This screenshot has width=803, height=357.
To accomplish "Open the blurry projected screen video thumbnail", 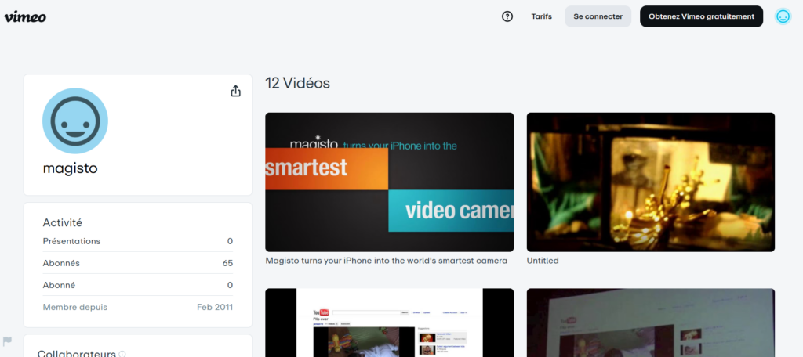I will click(650, 323).
